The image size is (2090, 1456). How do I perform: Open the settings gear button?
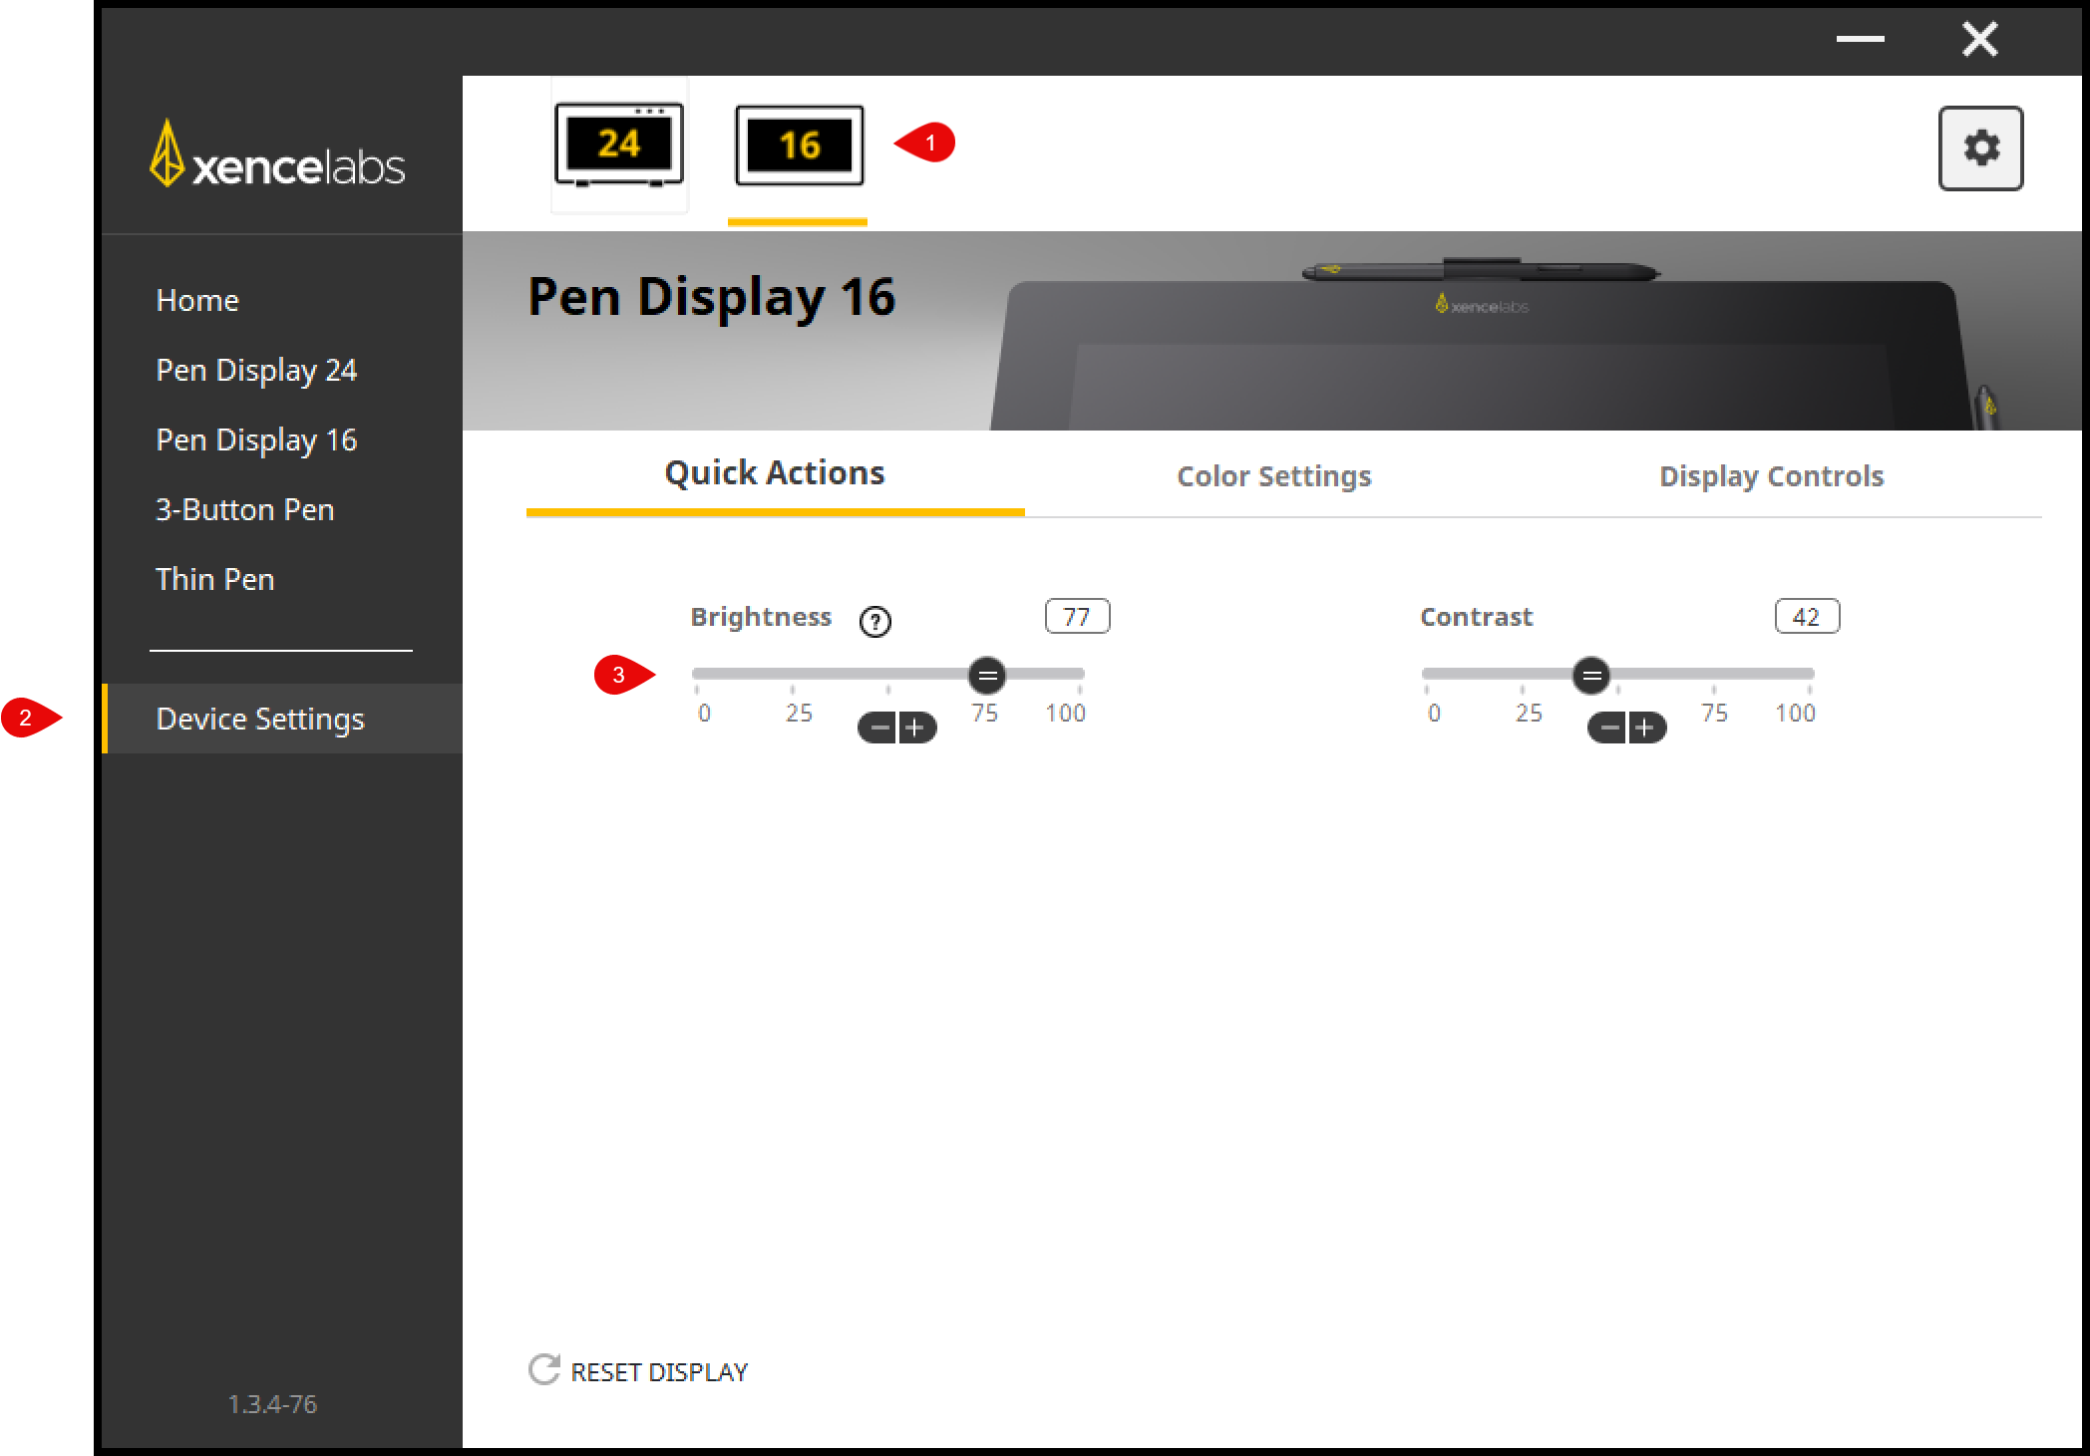pos(1979,148)
